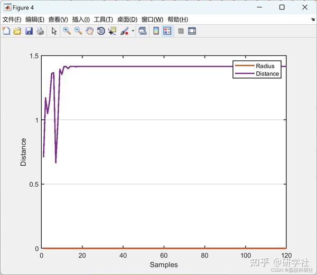Click the dock figure arrow beside the menu bar

pyautogui.click(x=313, y=20)
